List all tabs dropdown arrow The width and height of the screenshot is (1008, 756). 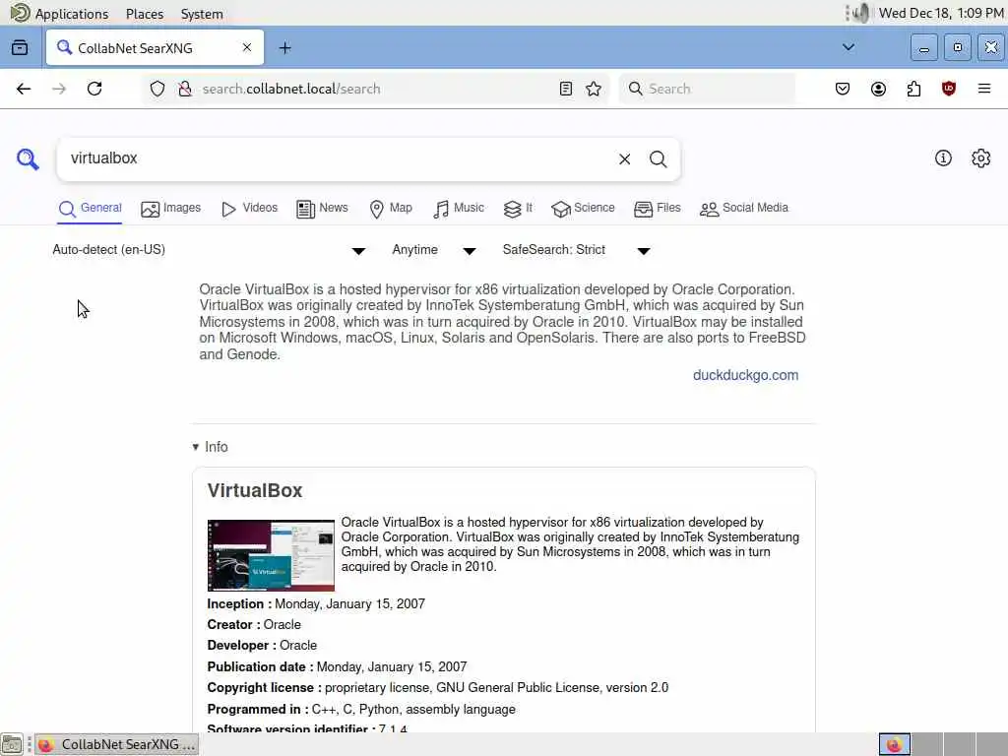click(848, 47)
